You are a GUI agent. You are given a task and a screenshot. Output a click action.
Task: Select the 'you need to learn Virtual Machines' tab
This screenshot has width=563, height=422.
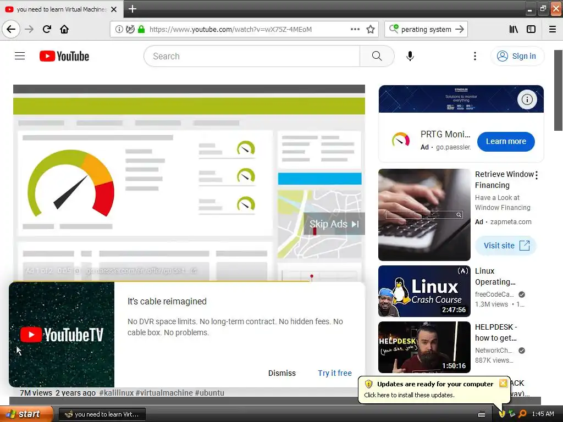62,9
